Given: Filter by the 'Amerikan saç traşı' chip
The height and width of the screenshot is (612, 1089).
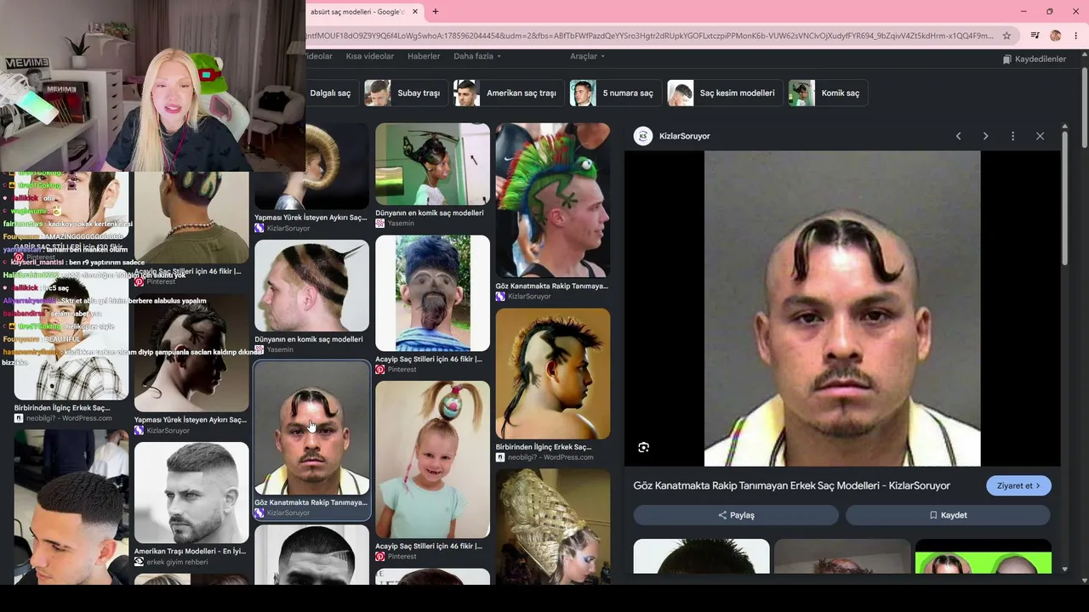Looking at the screenshot, I should (x=508, y=93).
